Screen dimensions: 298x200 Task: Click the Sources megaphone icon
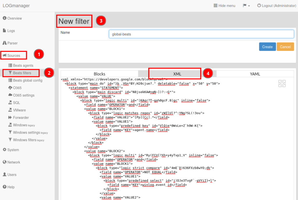click(x=5, y=55)
